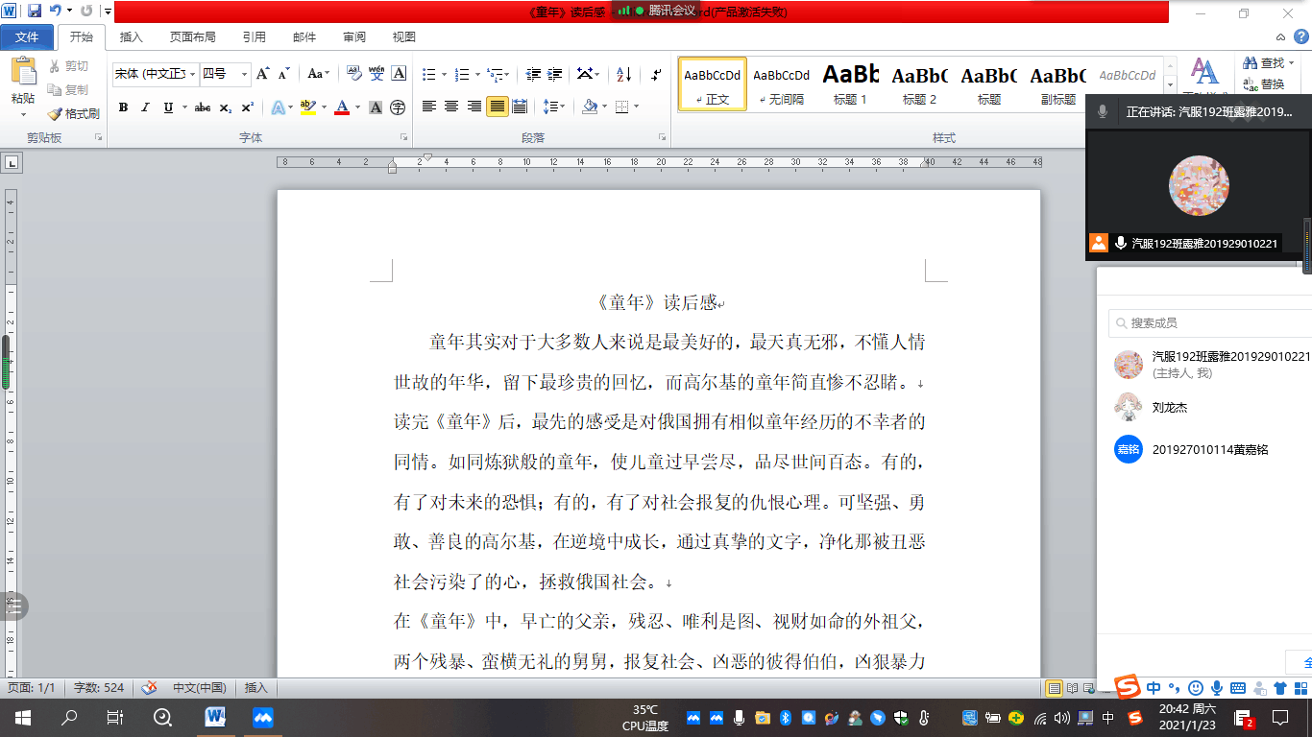1312x737 pixels.
Task: Click the red font color swatch
Action: click(342, 107)
